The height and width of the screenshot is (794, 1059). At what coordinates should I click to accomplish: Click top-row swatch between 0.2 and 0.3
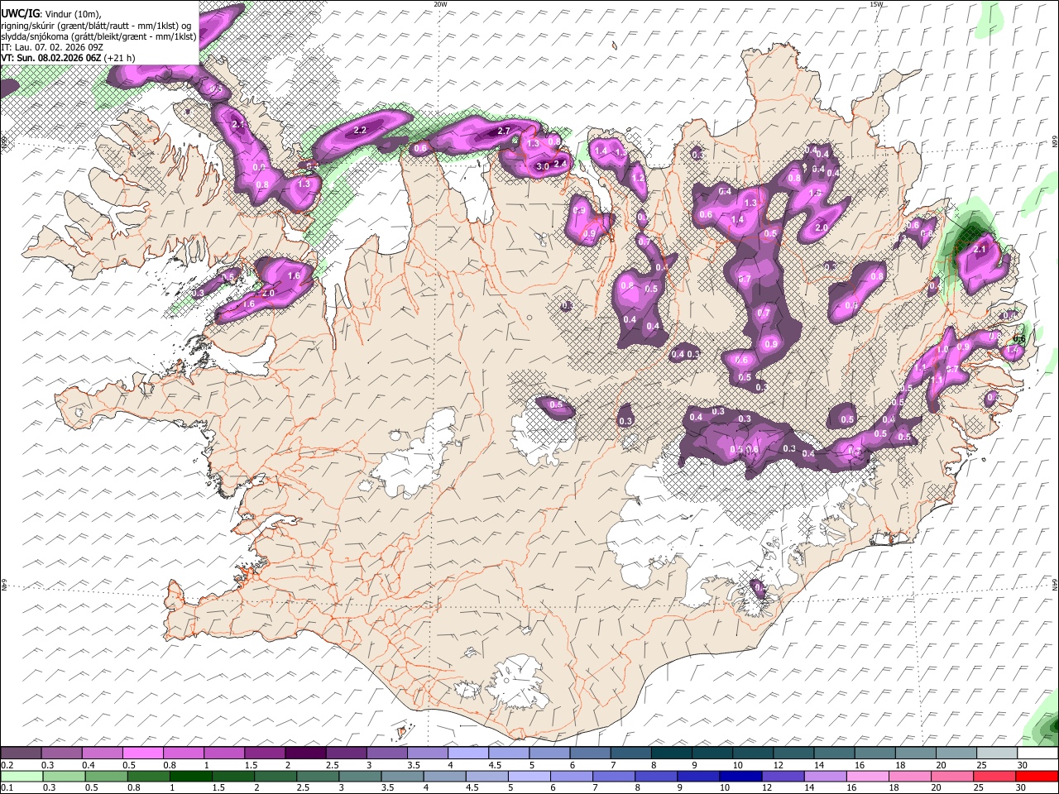(21, 753)
